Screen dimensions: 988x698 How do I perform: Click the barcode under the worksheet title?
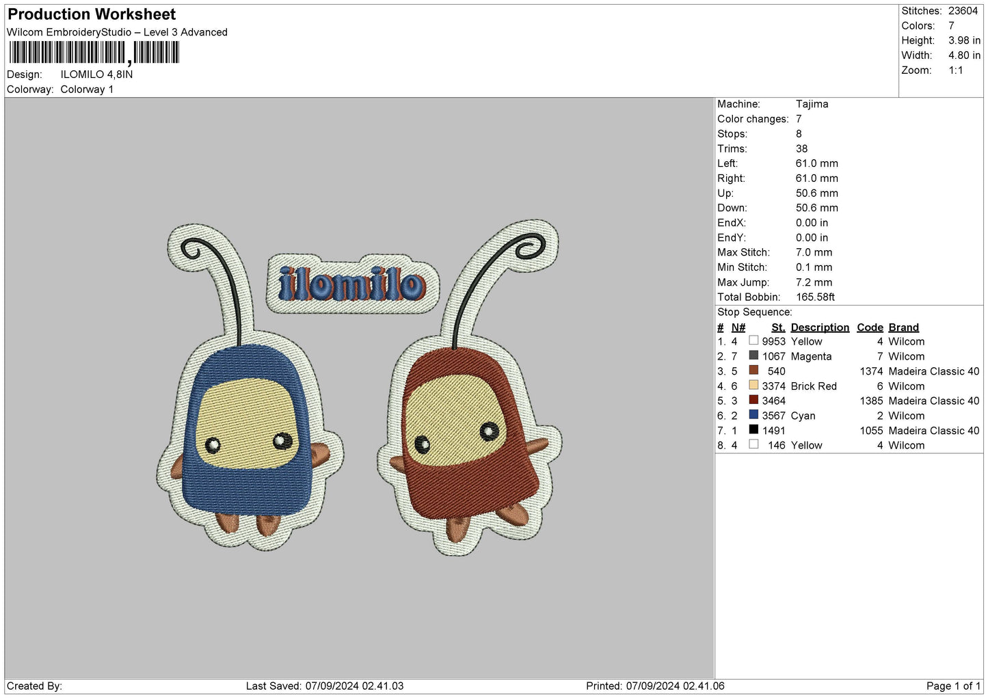94,53
